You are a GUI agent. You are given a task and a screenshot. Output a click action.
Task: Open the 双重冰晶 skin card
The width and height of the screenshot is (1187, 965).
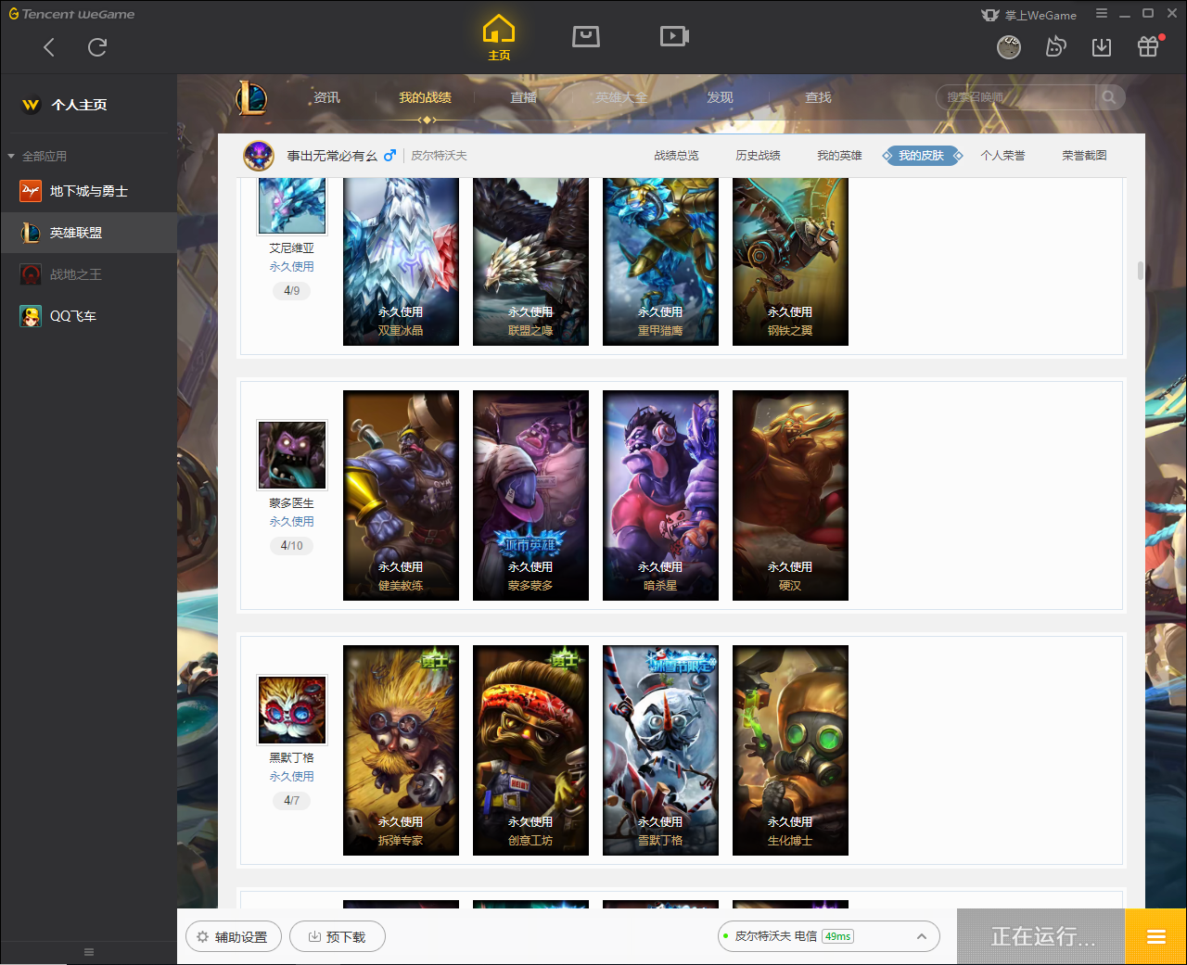point(401,261)
